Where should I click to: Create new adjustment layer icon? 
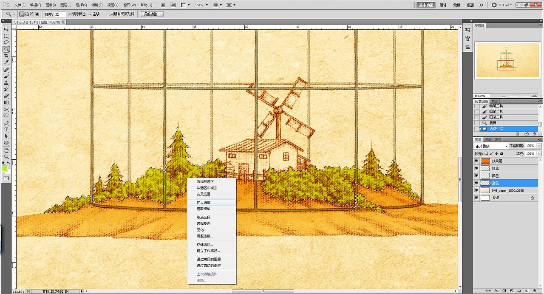(512, 291)
